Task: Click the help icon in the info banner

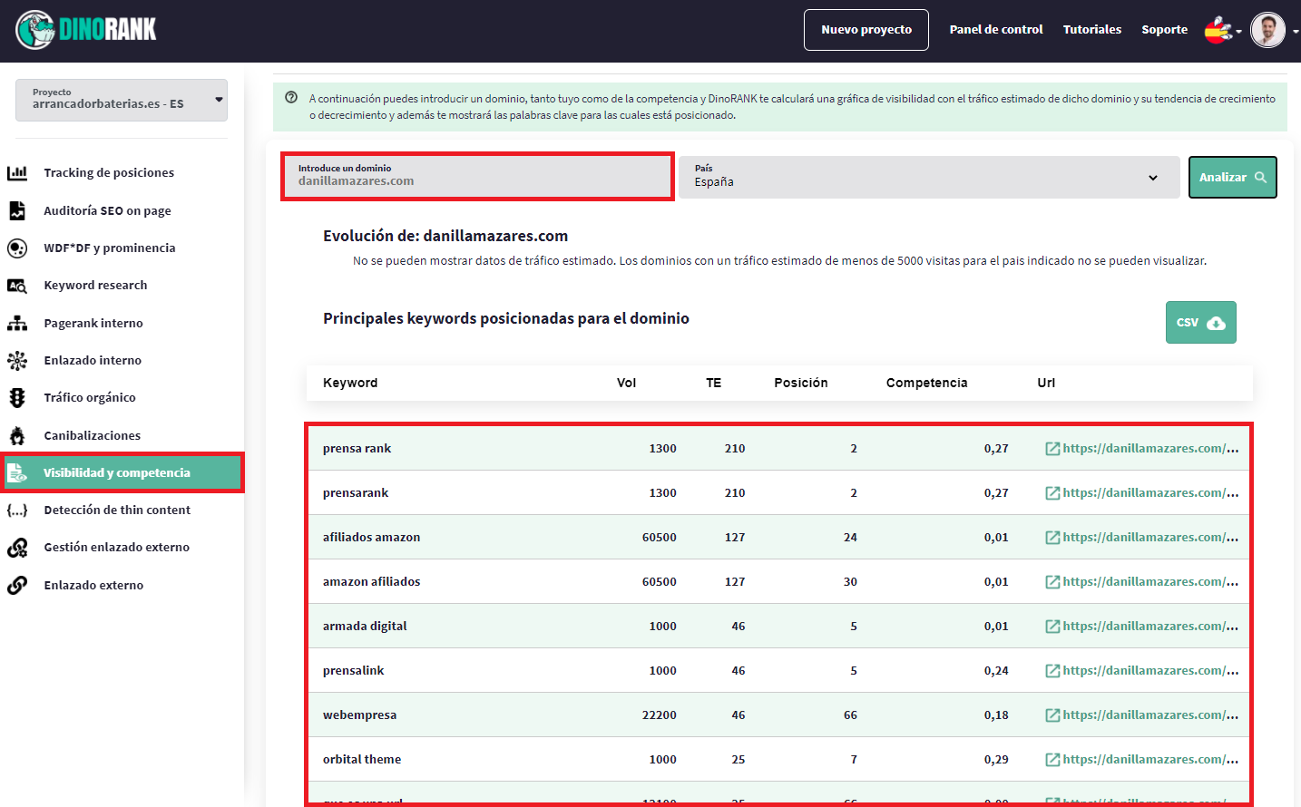Action: [x=291, y=97]
